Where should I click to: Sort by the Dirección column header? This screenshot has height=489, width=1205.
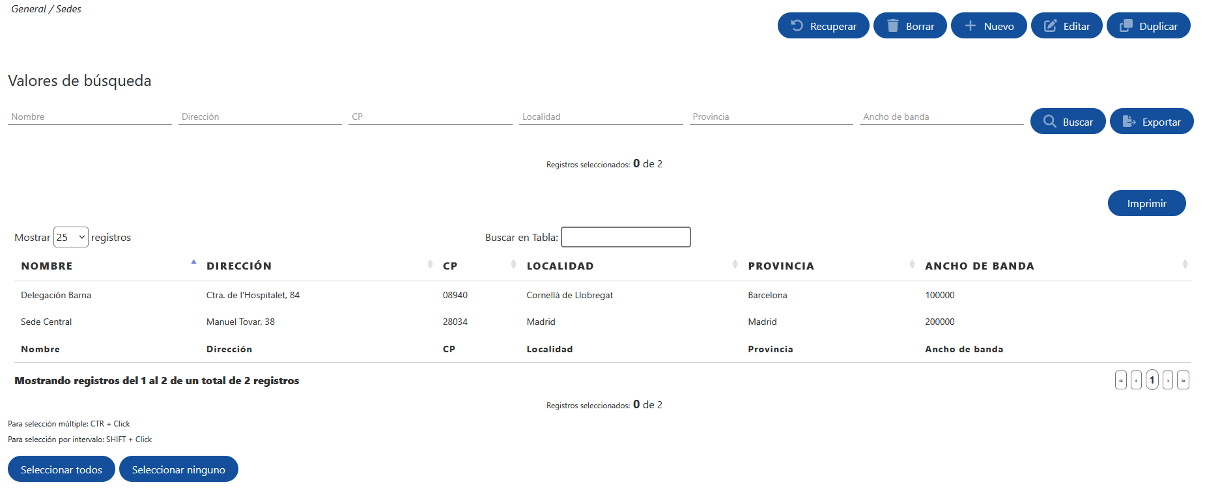(x=239, y=266)
